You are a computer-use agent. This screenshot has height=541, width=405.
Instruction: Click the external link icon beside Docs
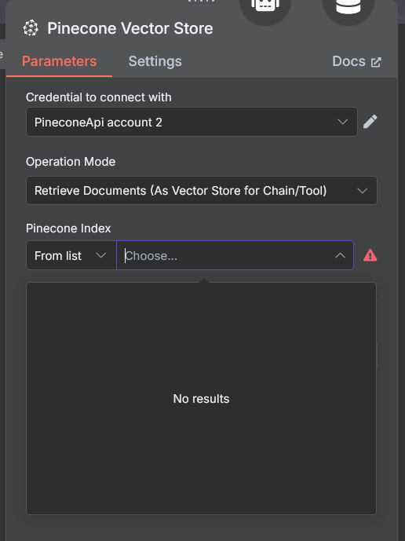(x=376, y=62)
